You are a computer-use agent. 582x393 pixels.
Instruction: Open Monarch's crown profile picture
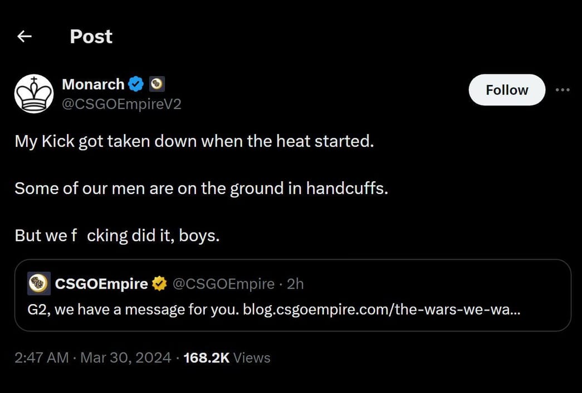pos(34,94)
